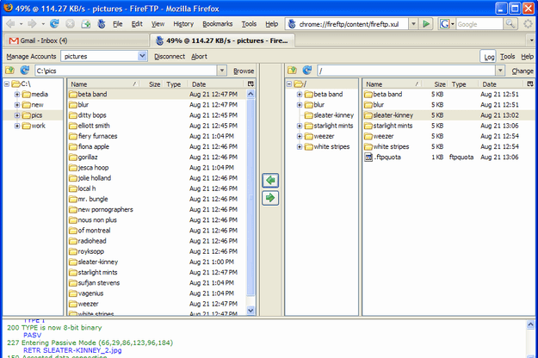The height and width of the screenshot is (358, 538).
Task: Click the green Go button beside address bar
Action: 426,24
